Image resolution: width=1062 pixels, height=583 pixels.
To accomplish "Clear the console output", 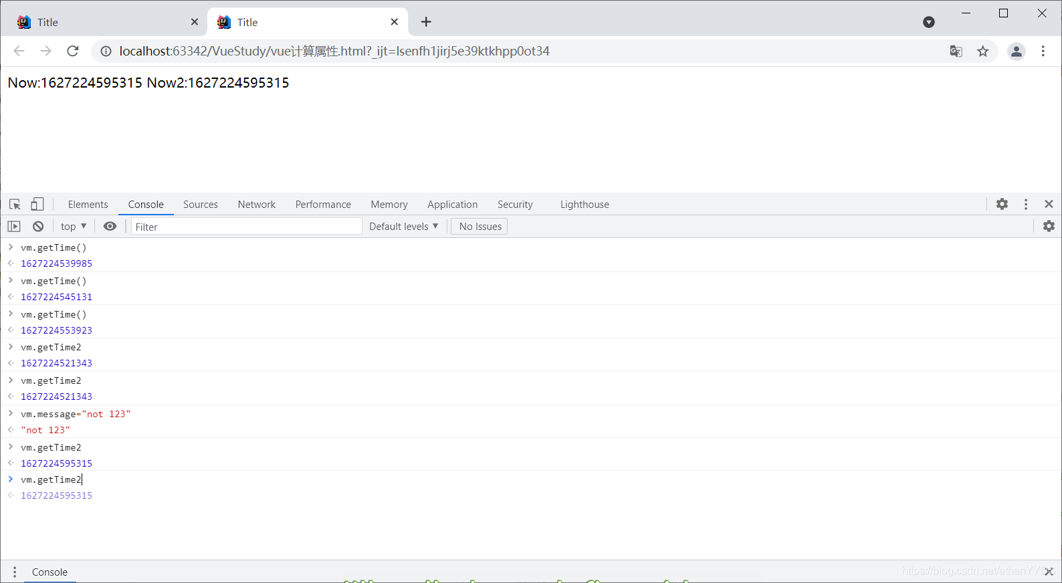I will click(x=38, y=227).
